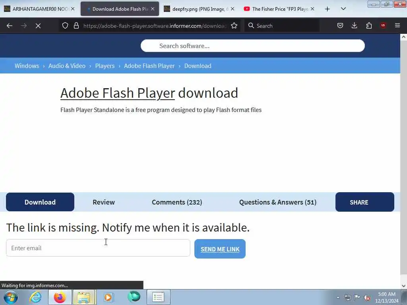
Task: Close the ARIHANTAGAMER00 tab
Action: pyautogui.click(x=73, y=9)
